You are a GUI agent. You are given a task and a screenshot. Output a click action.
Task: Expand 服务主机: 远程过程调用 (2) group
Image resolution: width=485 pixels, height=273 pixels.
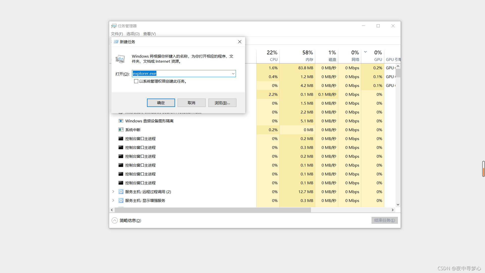tap(113, 192)
